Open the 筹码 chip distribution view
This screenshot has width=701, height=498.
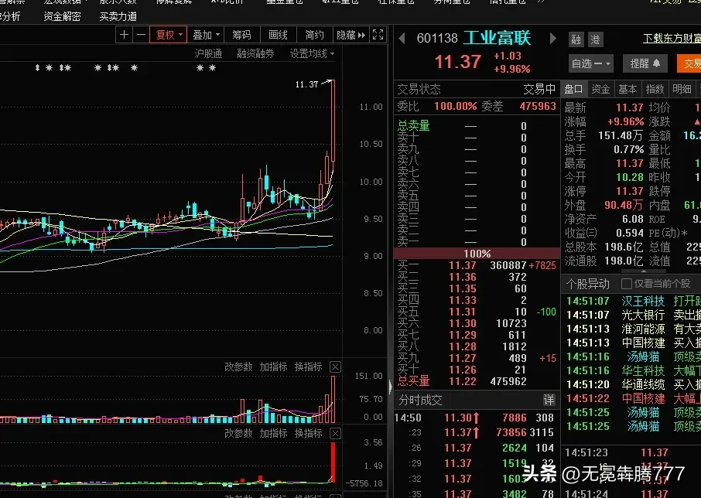tap(241, 35)
